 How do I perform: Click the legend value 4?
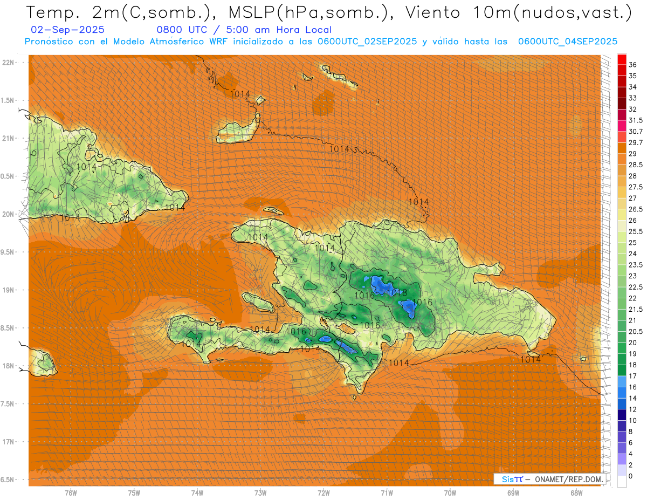[631, 454]
